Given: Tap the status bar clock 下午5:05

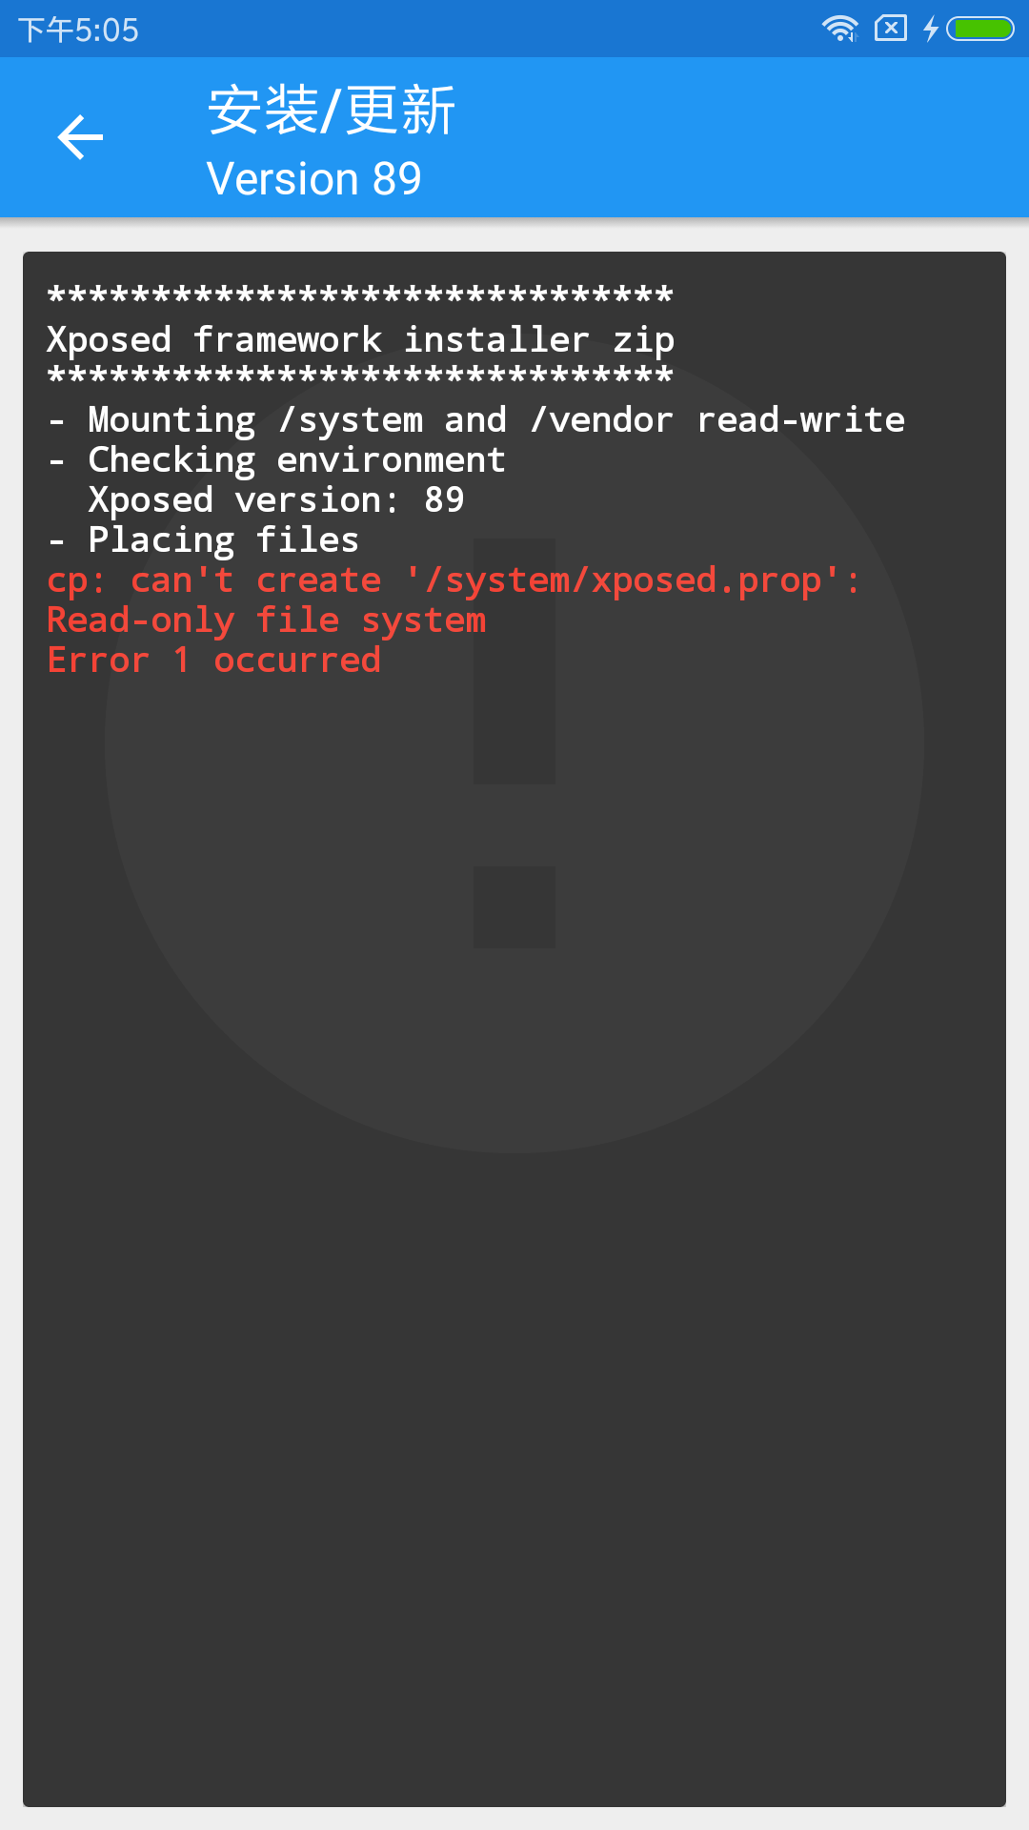Looking at the screenshot, I should [78, 30].
